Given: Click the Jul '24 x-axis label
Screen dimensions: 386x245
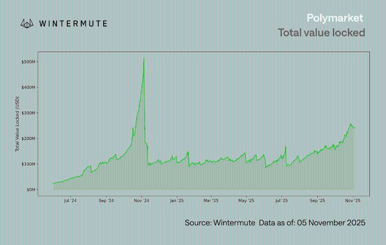Looking at the screenshot, I should [x=70, y=201].
